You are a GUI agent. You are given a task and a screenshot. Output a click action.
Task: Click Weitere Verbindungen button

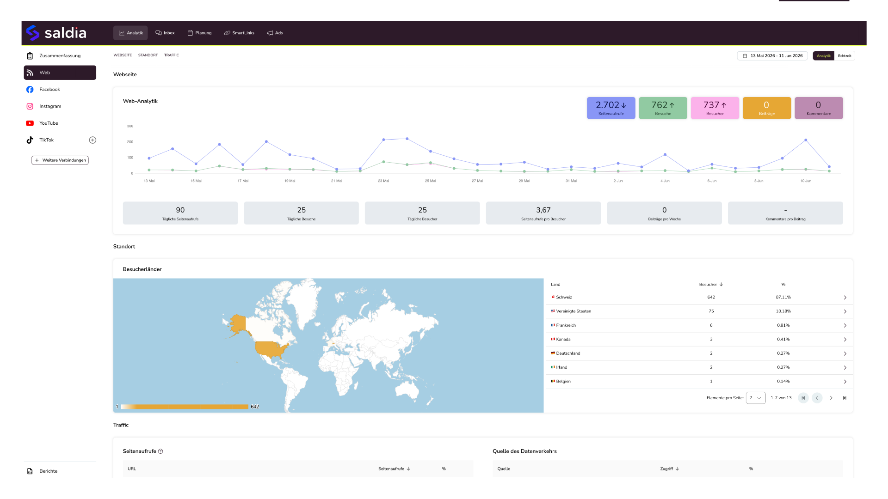pos(60,160)
